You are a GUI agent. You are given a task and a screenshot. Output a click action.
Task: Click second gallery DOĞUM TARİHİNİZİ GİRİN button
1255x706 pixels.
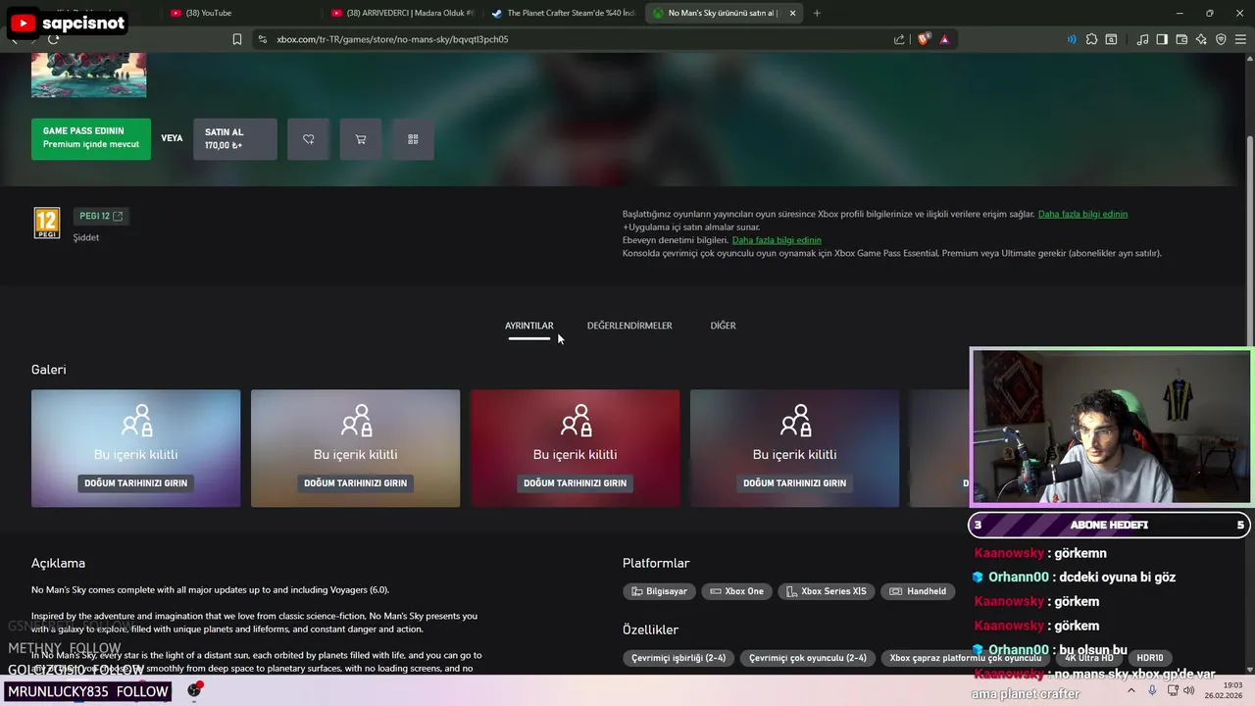[355, 483]
